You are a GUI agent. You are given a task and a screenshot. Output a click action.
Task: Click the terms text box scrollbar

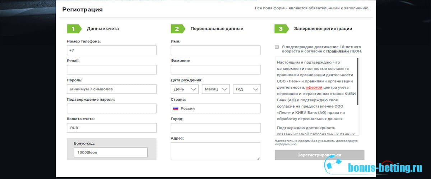(x=358, y=82)
